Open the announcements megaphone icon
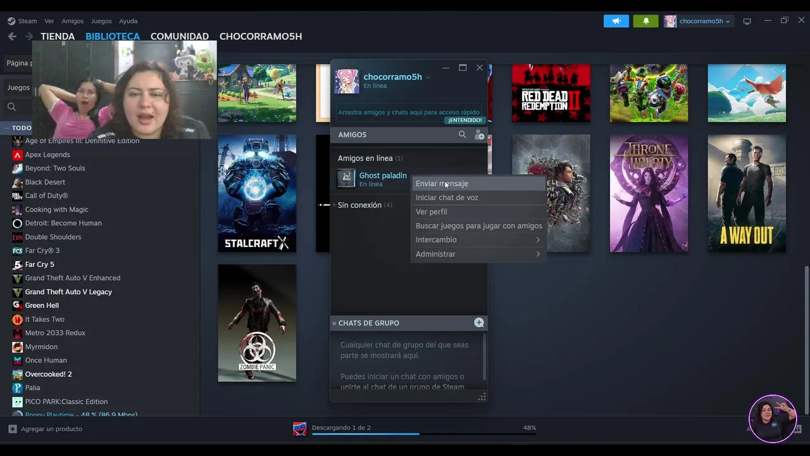 coord(616,21)
